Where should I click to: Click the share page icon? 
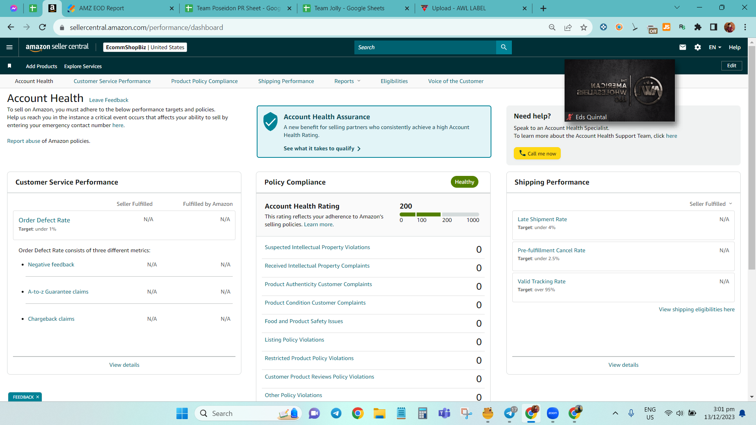pyautogui.click(x=568, y=27)
